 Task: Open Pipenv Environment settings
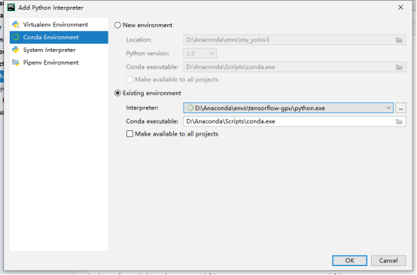(59, 63)
